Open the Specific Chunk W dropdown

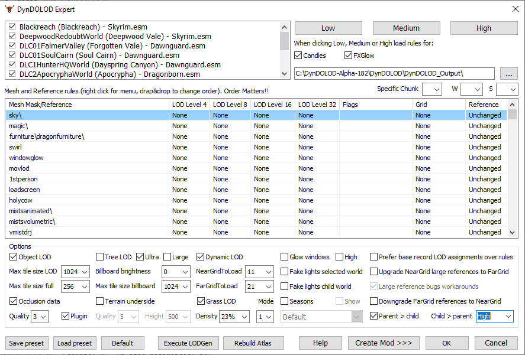coord(472,89)
